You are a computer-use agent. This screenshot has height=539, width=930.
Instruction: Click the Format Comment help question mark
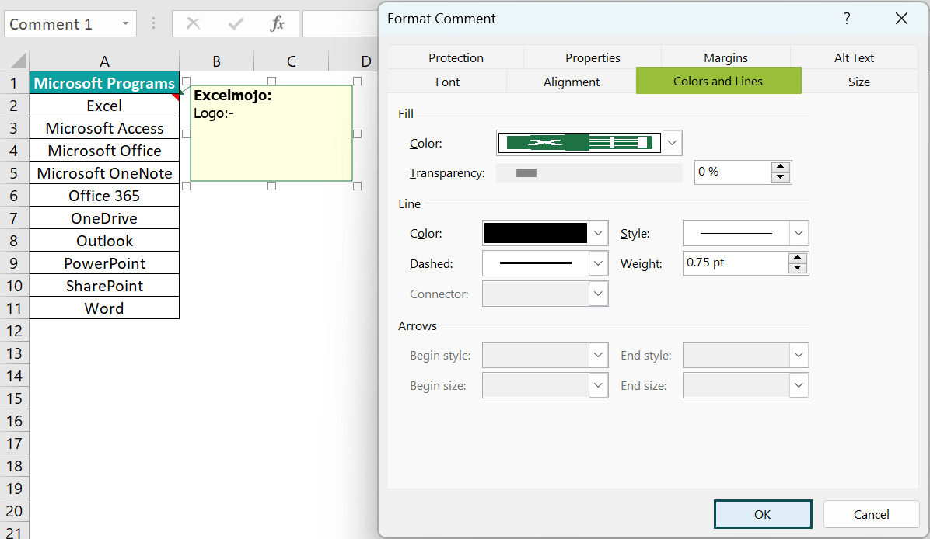[847, 19]
